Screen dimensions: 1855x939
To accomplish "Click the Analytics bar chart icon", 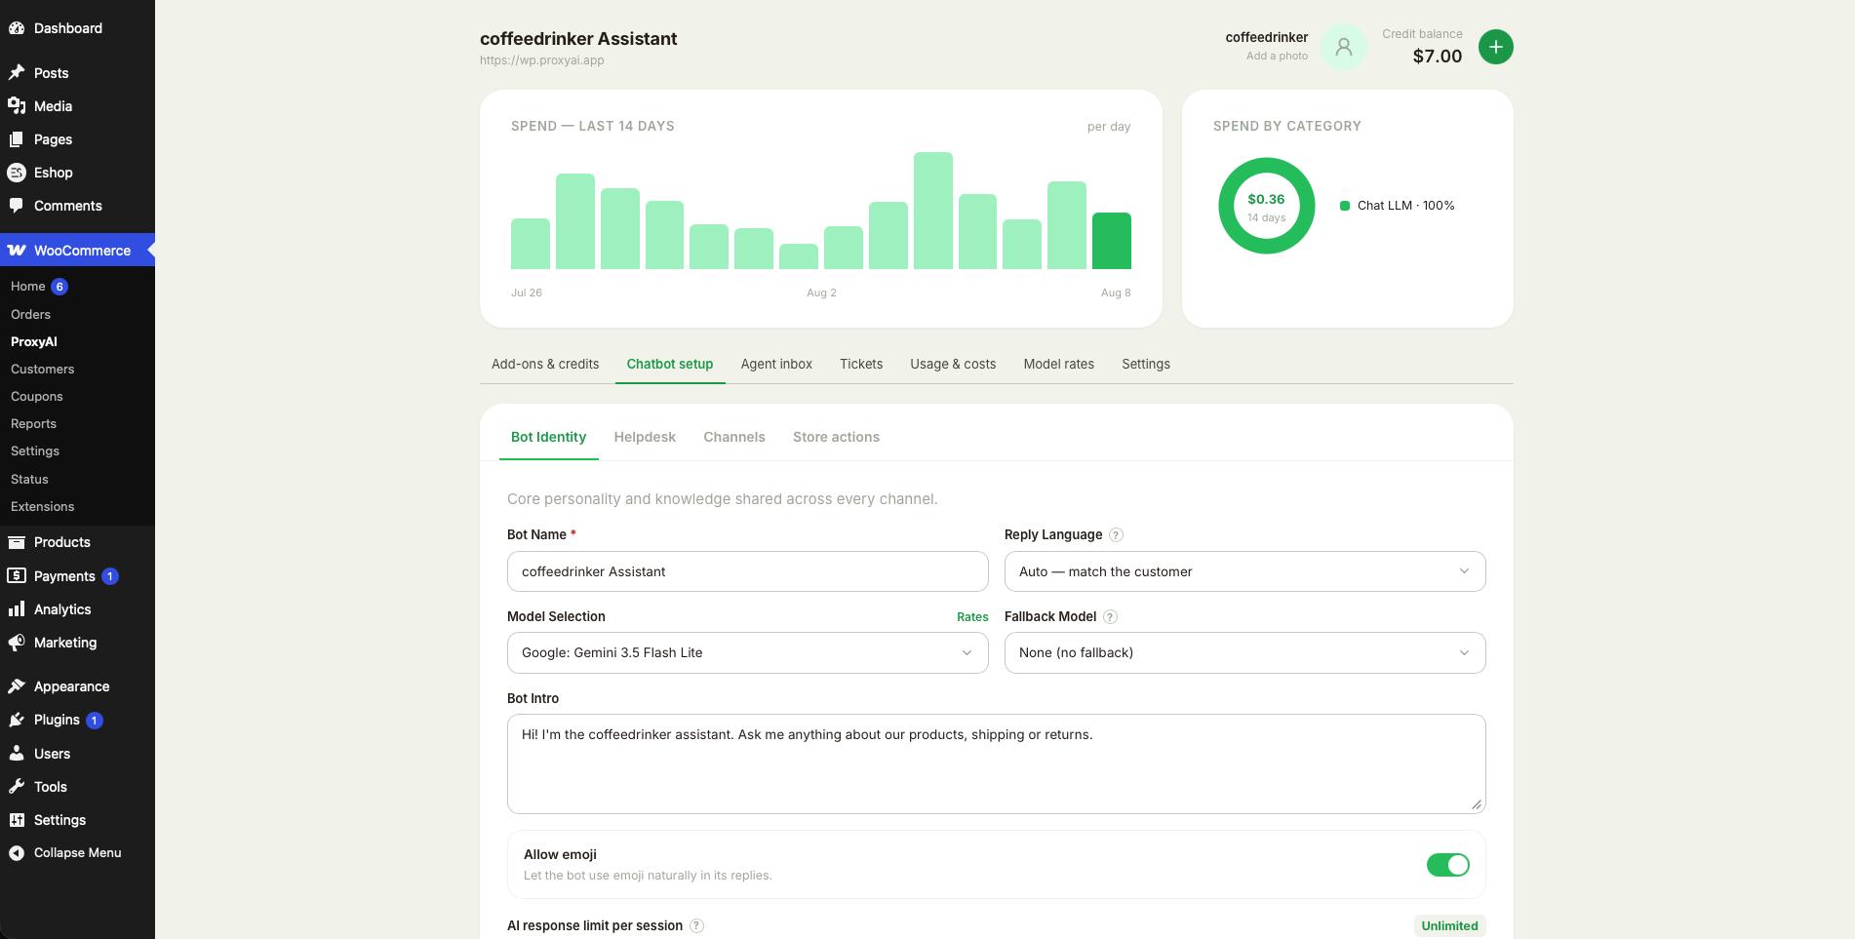I will (17, 609).
